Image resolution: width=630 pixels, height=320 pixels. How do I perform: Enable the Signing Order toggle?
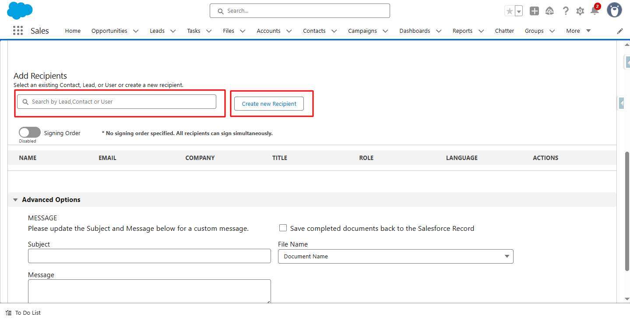point(30,132)
